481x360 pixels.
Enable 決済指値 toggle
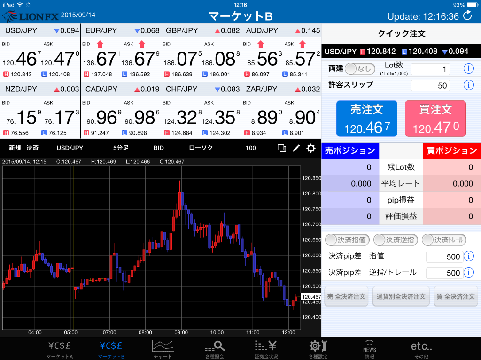pos(347,240)
